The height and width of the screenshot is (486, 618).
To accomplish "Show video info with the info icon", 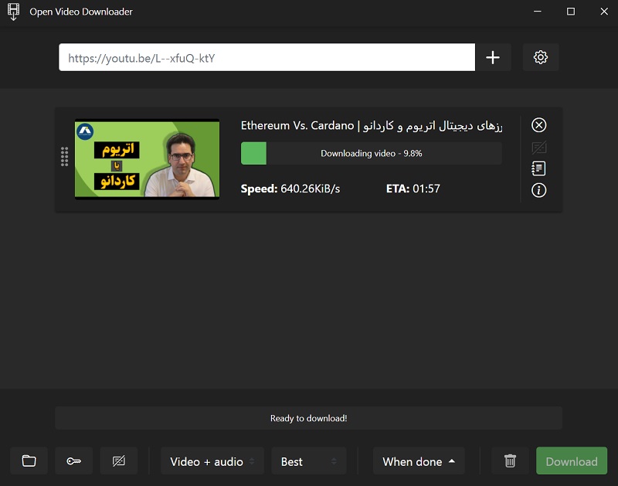I will (x=539, y=190).
